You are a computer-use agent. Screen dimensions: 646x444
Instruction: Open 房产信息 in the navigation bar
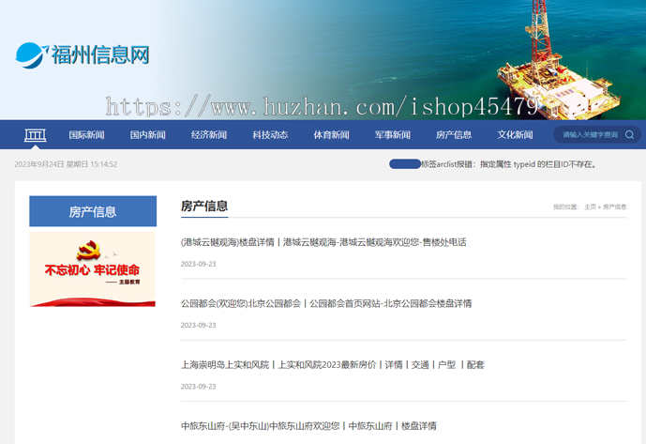[454, 135]
